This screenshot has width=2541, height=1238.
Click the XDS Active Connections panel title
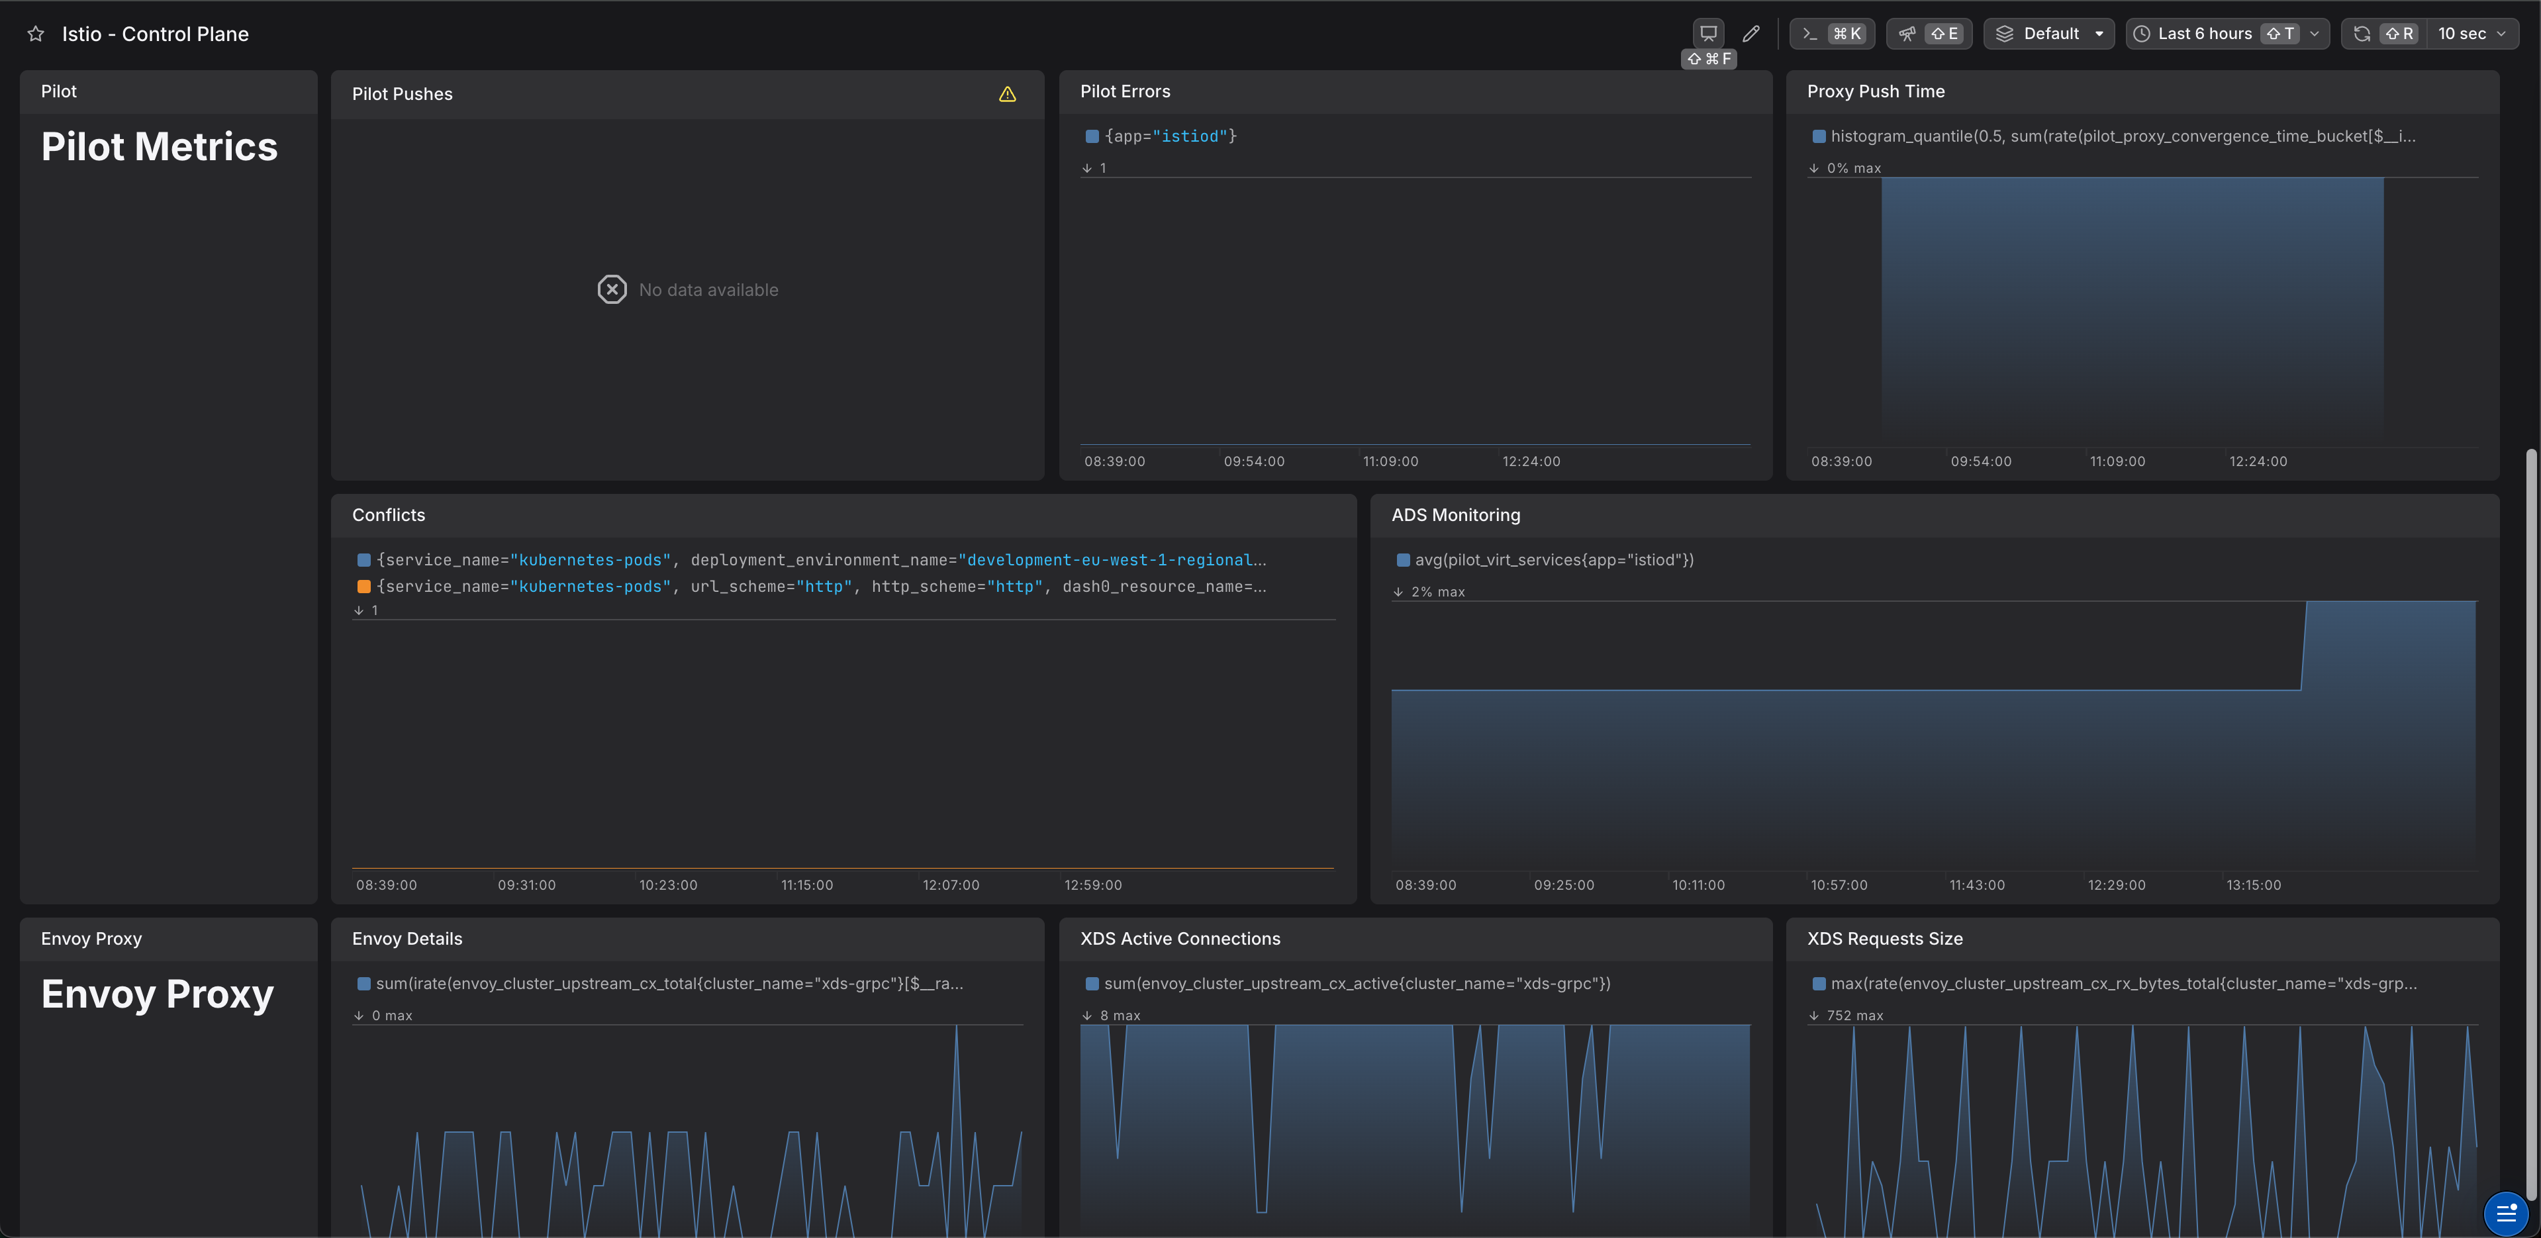tap(1180, 939)
